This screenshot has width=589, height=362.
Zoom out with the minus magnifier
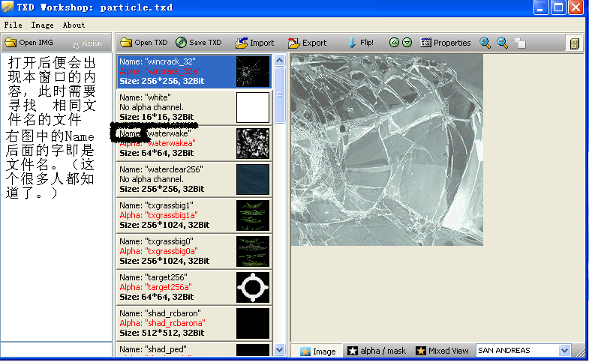(503, 43)
